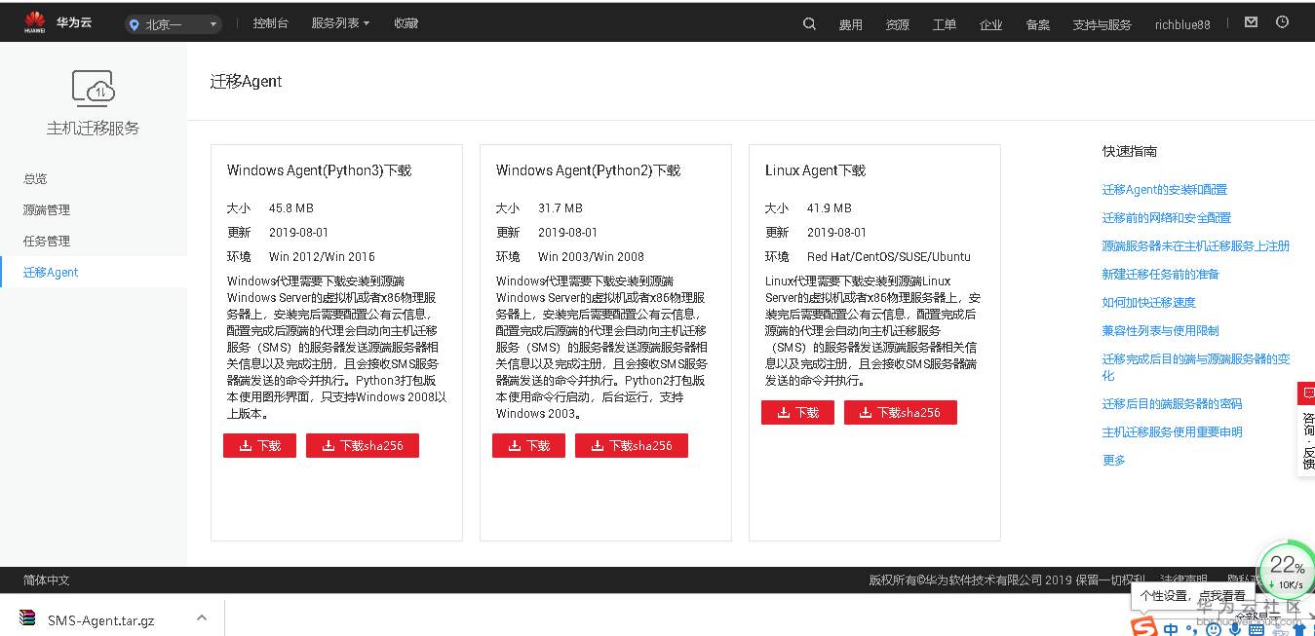Open link 迁移后目的端服务器的密码

click(1173, 404)
